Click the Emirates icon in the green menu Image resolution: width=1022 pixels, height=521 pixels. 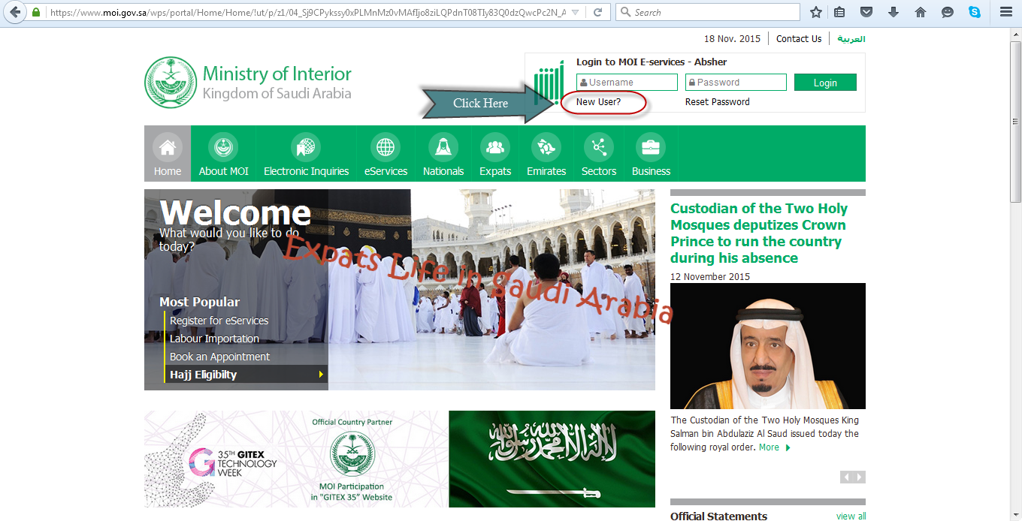[546, 147]
